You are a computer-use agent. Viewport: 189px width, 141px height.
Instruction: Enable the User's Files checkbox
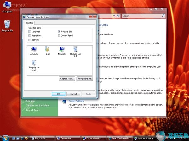pyautogui.click(x=30, y=36)
